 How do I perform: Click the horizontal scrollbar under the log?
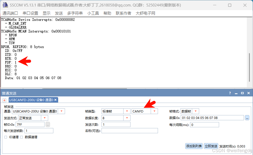85,88
